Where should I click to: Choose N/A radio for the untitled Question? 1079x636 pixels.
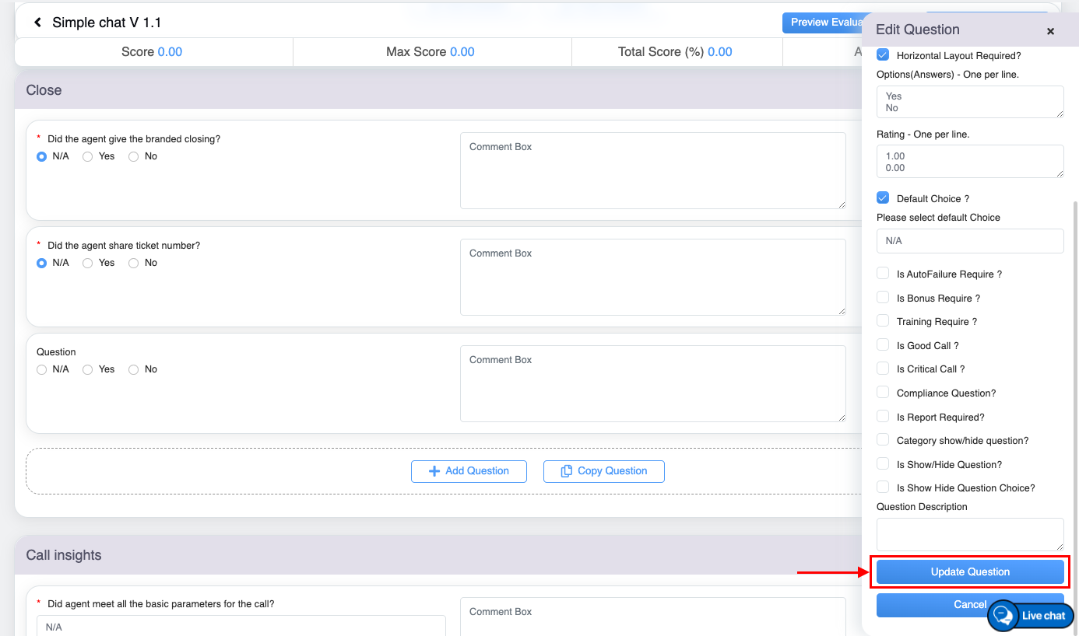click(x=42, y=369)
